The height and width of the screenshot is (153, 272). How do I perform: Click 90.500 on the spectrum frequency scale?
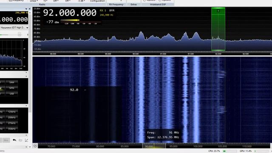click(x=136, y=54)
